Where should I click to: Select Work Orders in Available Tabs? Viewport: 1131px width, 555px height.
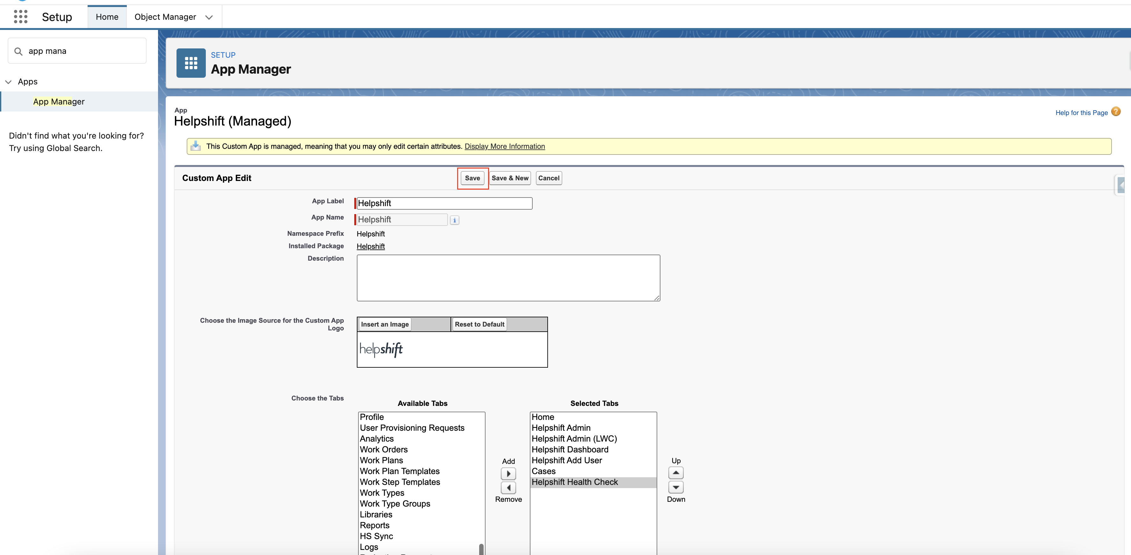[x=383, y=449]
